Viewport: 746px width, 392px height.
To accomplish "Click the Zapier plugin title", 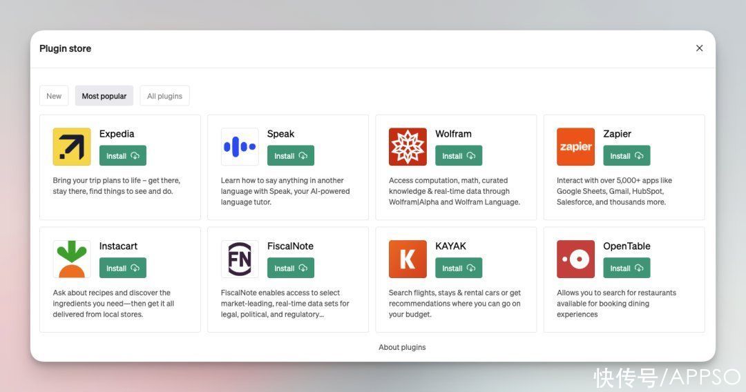I will 617,134.
